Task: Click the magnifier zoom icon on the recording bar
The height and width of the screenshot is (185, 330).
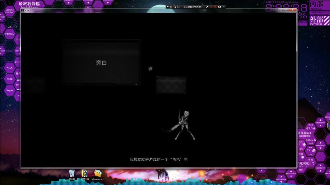Action: point(175,7)
